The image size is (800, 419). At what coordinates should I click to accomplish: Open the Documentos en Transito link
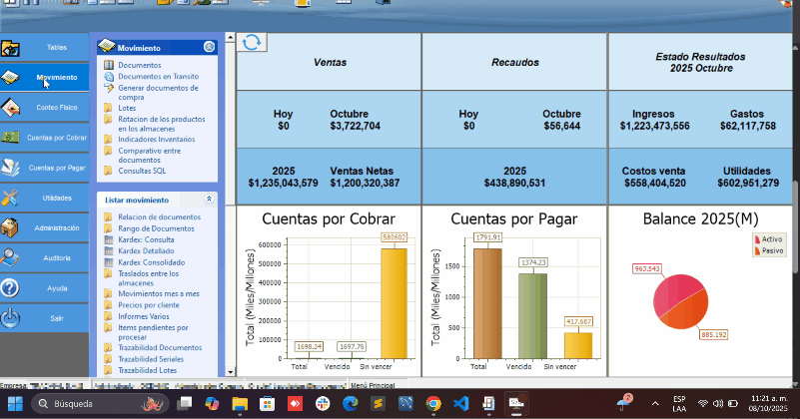coord(158,76)
